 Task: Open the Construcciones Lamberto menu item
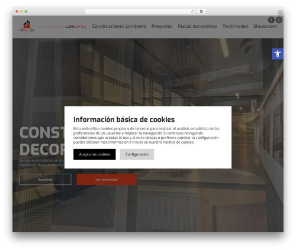(119, 26)
